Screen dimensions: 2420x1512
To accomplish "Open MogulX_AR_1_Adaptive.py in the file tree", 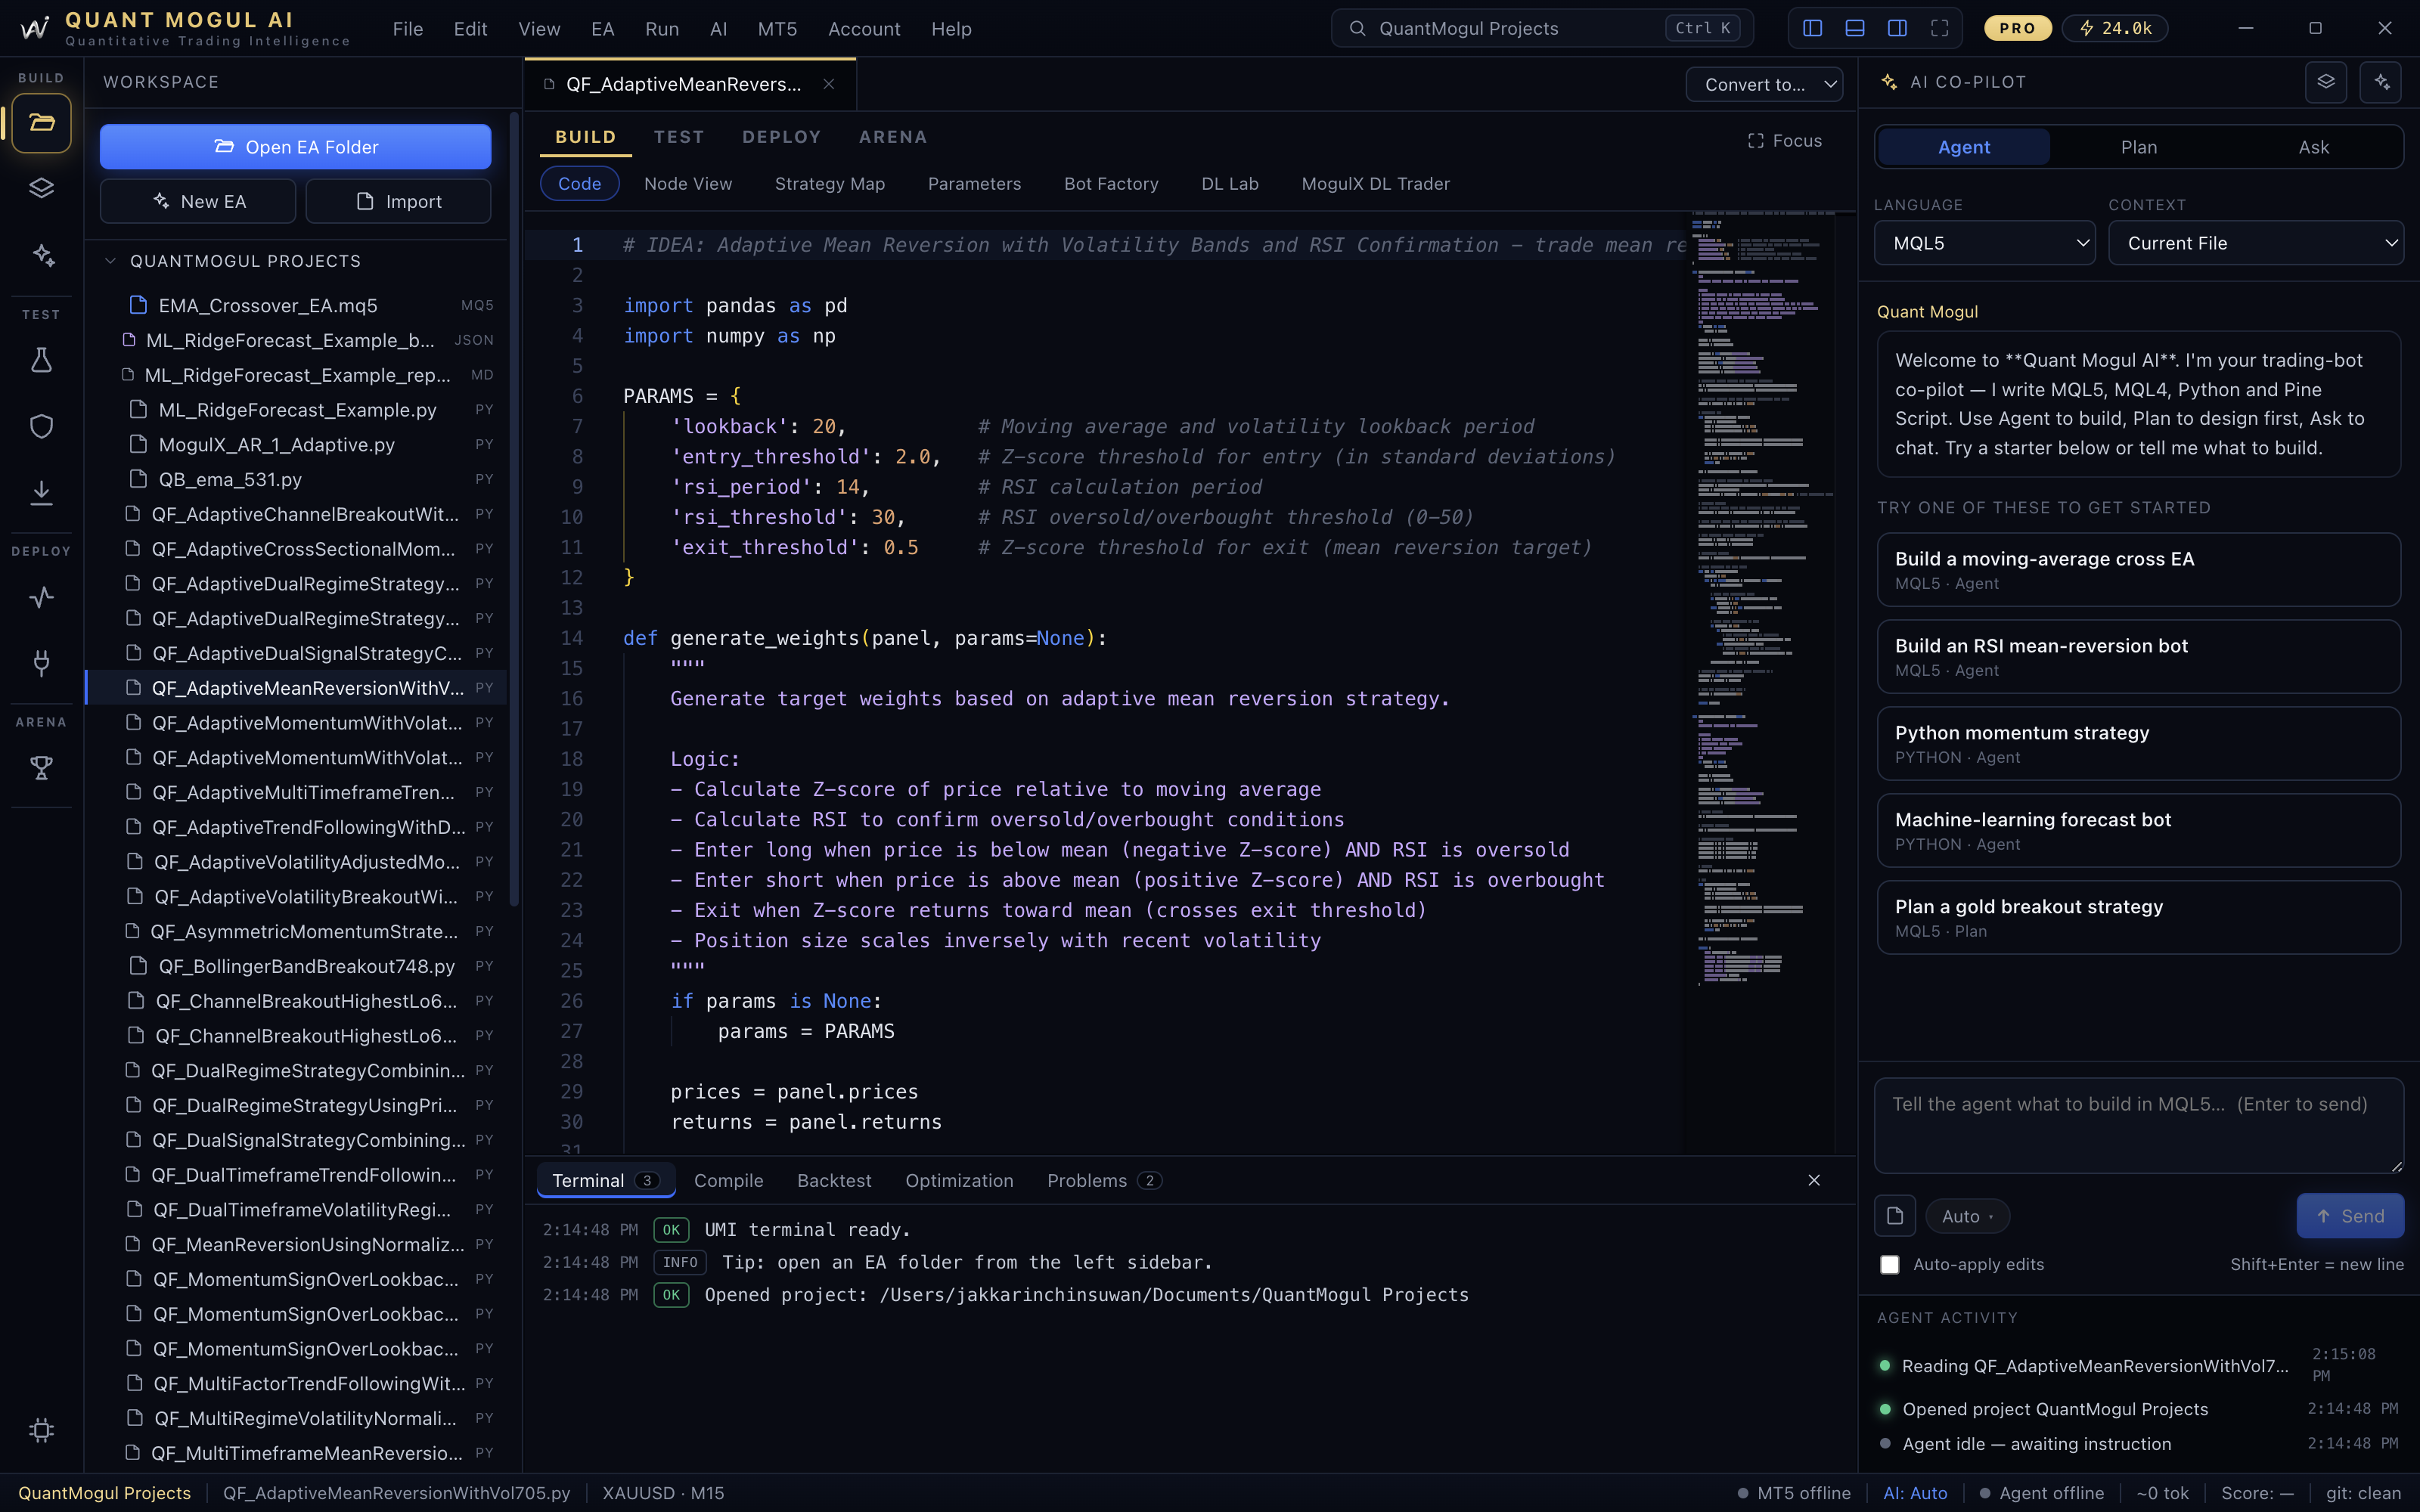I will 296,445.
